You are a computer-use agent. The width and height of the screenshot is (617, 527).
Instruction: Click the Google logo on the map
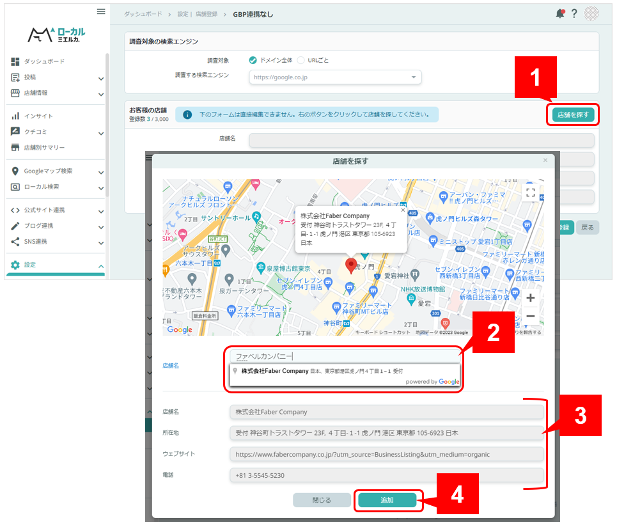point(180,329)
